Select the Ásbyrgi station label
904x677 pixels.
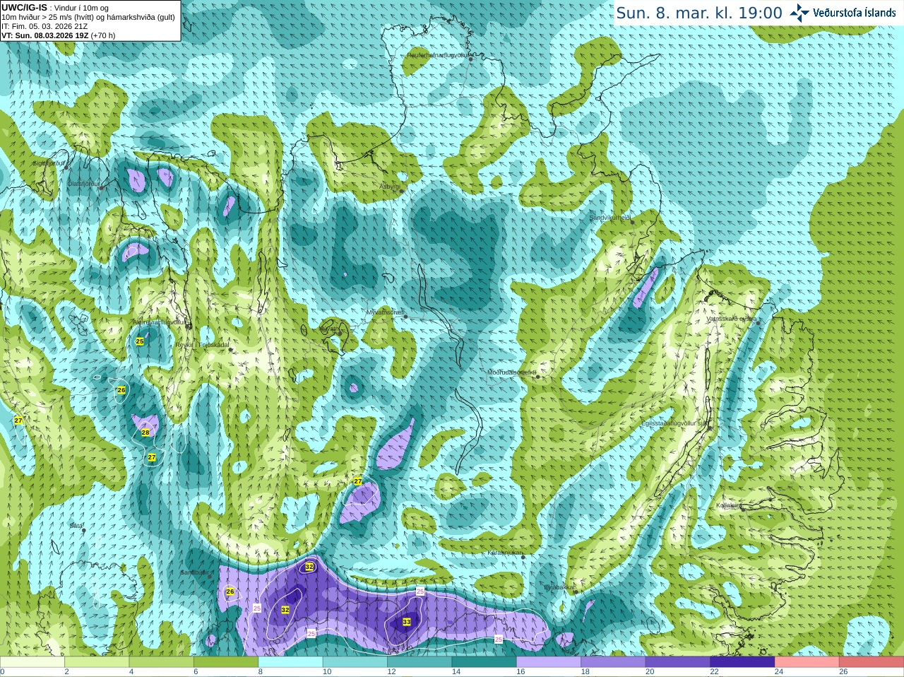389,187
